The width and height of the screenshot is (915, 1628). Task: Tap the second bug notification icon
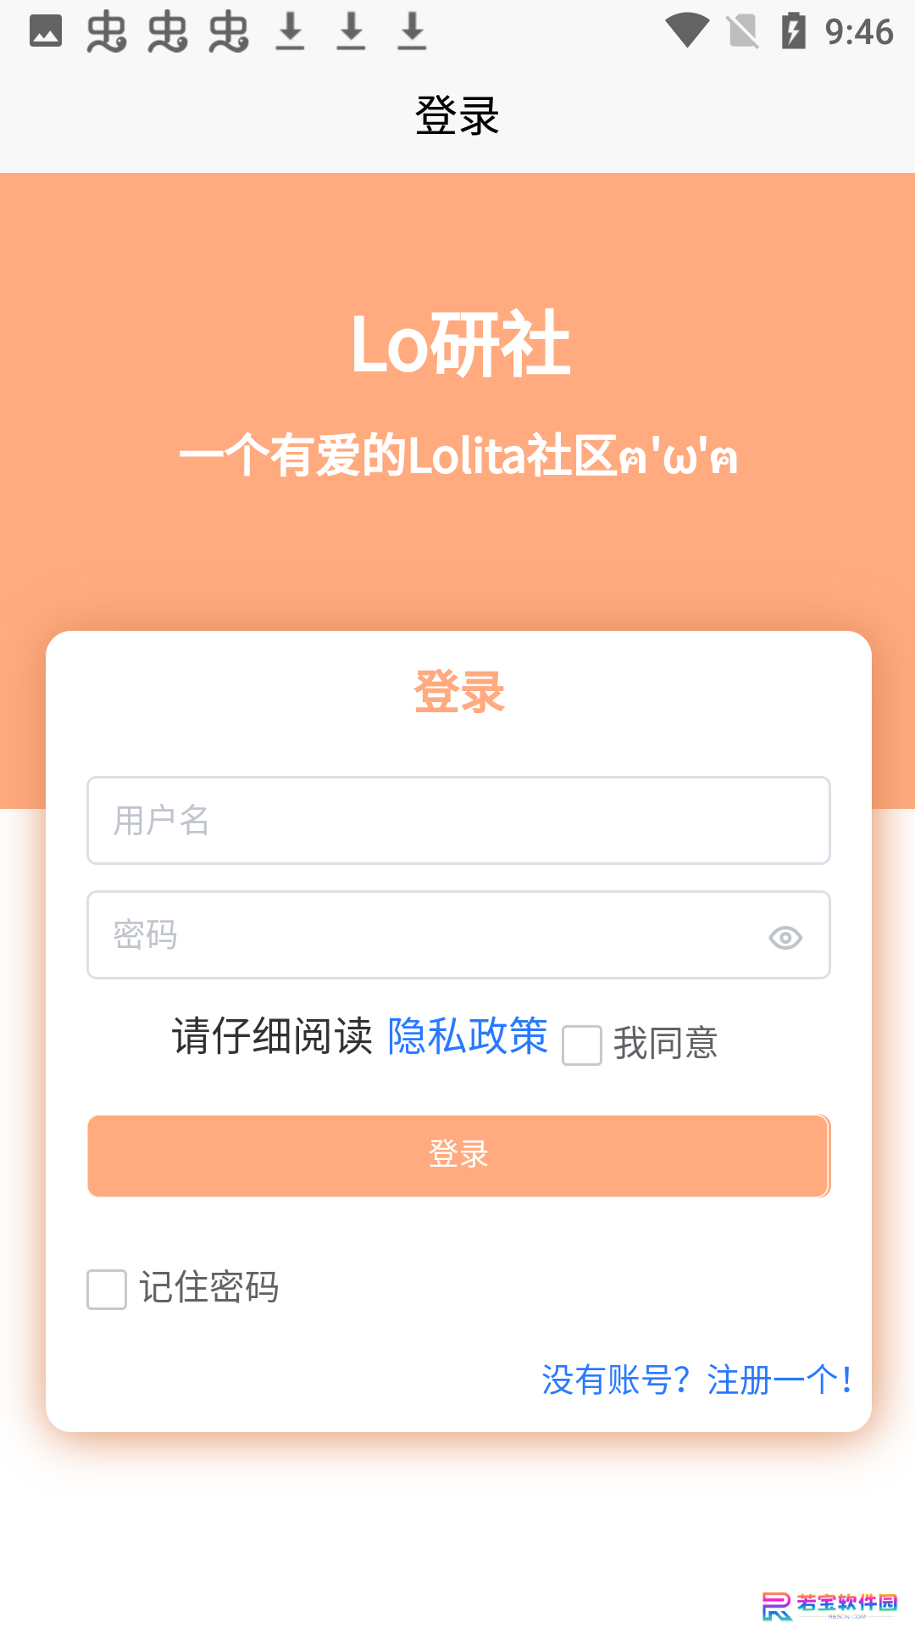click(x=168, y=31)
